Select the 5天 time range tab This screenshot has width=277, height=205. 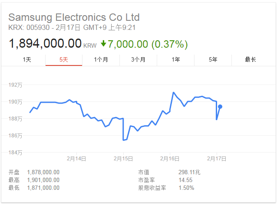coord(64,60)
